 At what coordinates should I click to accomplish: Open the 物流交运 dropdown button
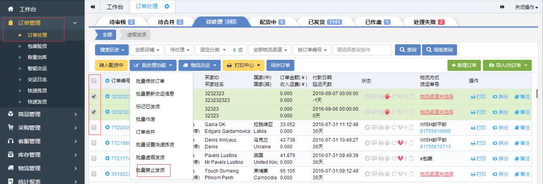pos(199,65)
